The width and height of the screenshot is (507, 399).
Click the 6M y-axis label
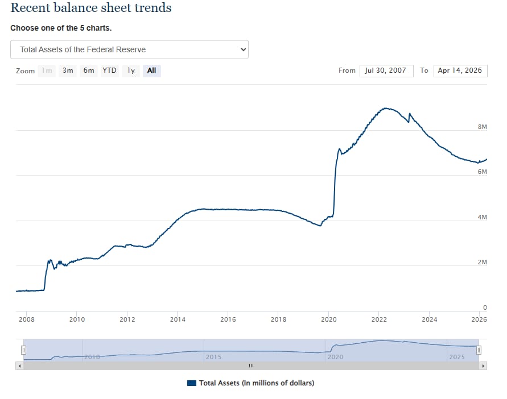[482, 172]
